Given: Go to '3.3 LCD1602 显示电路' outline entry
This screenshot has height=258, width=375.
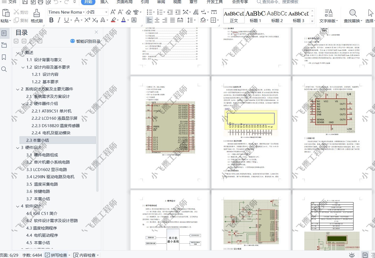Looking at the screenshot, I should pyautogui.click(x=47, y=169).
